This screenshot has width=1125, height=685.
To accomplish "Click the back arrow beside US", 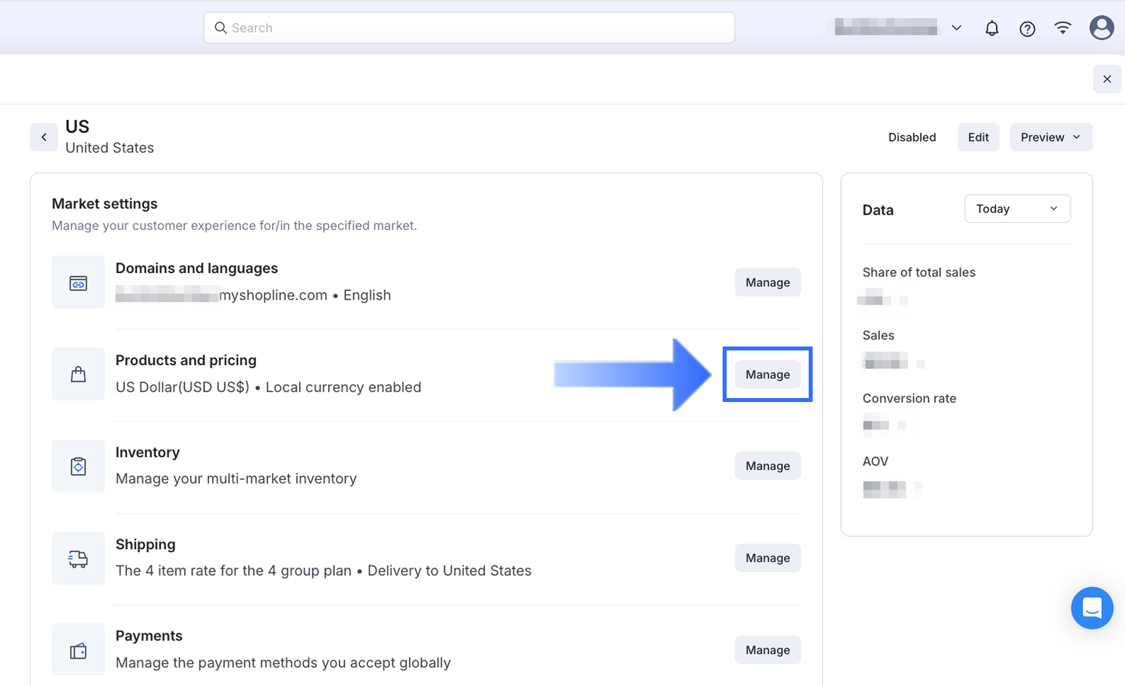I will (x=44, y=137).
